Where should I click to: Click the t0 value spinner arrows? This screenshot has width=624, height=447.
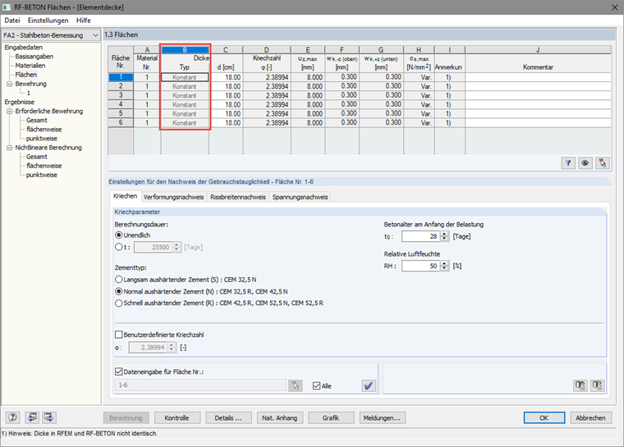click(x=445, y=236)
